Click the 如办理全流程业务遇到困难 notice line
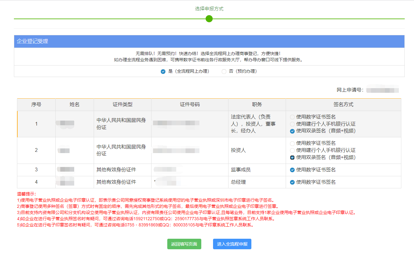This screenshot has width=414, height=261. click(x=208, y=60)
